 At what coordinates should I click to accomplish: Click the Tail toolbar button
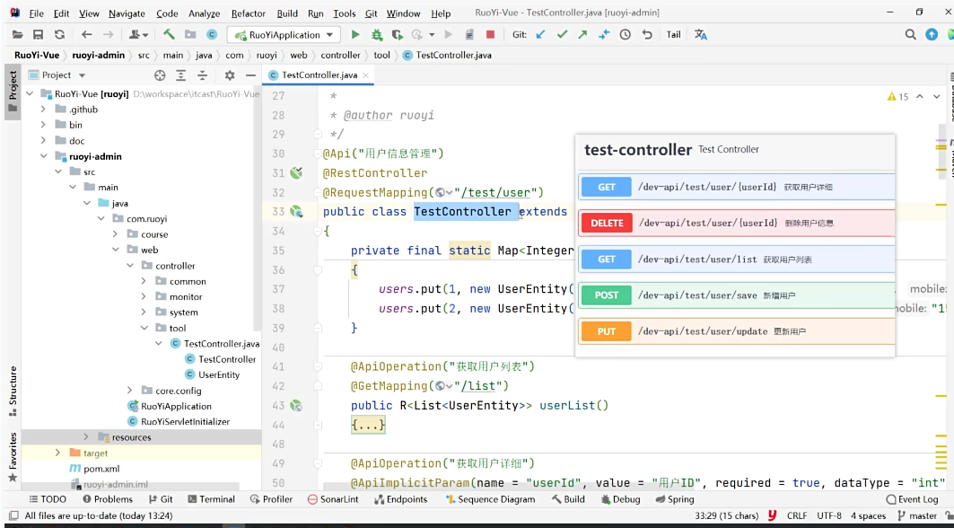673,35
